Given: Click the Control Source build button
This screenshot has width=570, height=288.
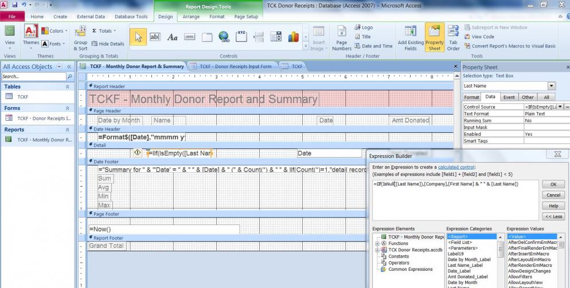Looking at the screenshot, I should click(567, 106).
